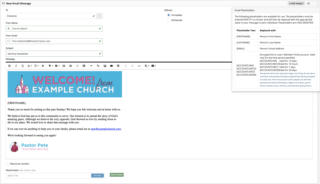
Task: Select Immediate delivery option
Action: tap(169, 15)
